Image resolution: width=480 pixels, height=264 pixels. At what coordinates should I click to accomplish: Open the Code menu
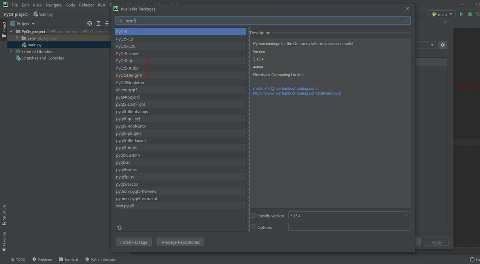pyautogui.click(x=70, y=5)
